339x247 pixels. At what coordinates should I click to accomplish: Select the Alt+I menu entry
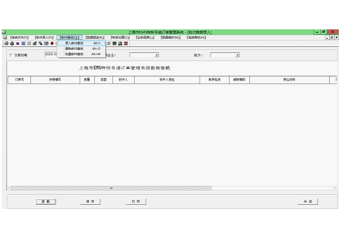coord(81,43)
